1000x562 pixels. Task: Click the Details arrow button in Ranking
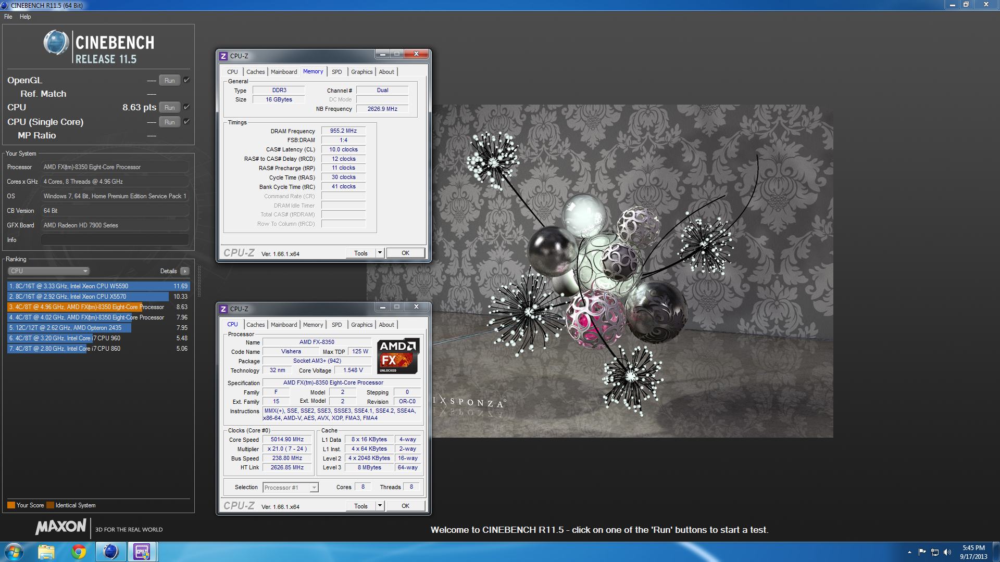185,271
